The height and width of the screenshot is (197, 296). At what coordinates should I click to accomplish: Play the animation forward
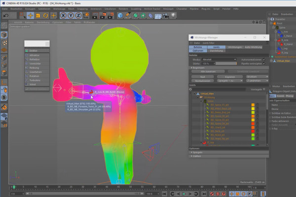[x=184, y=194]
